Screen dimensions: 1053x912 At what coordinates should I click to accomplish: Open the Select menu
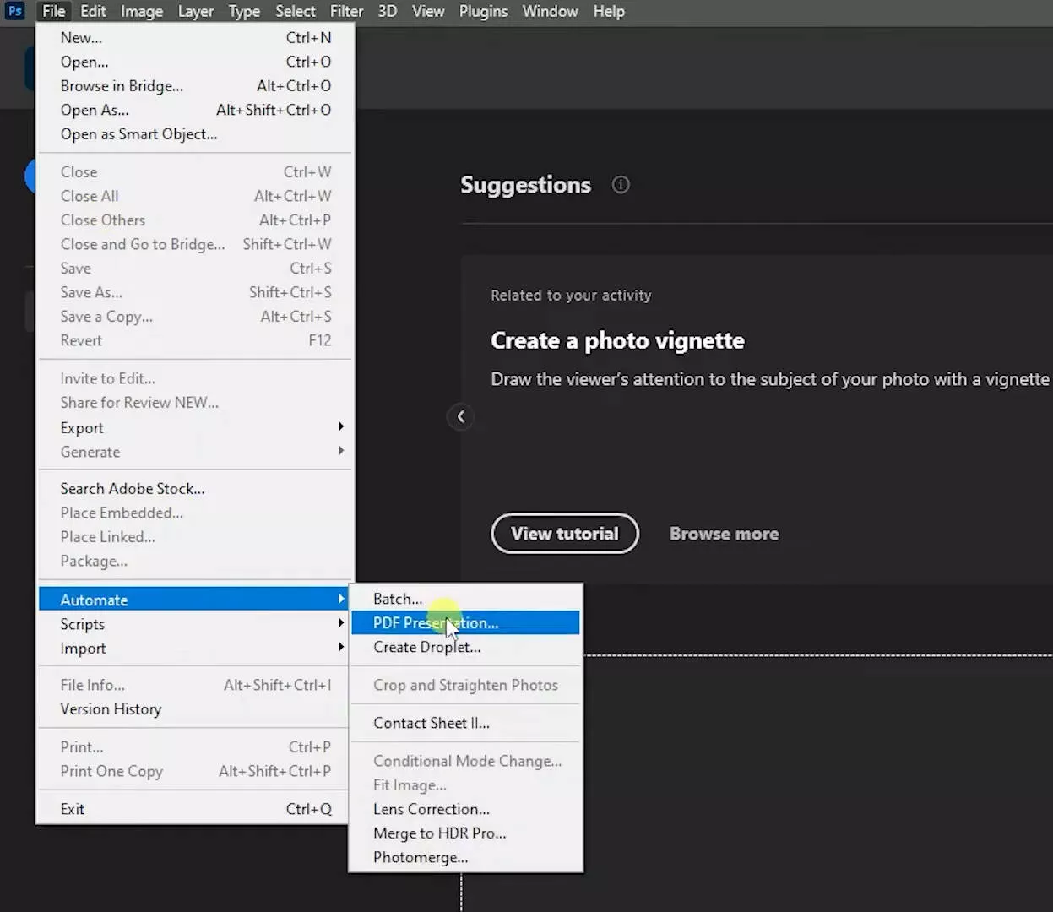[x=296, y=11]
